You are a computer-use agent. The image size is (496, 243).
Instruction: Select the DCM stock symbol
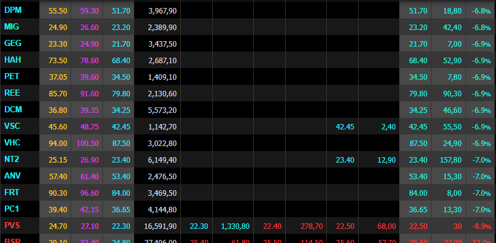[13, 110]
